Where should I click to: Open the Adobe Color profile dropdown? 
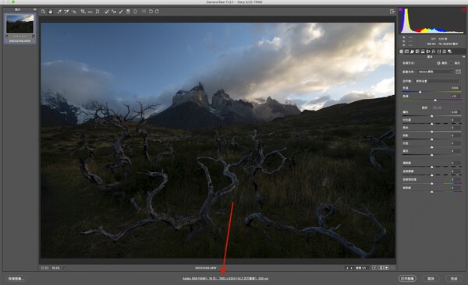click(435, 72)
